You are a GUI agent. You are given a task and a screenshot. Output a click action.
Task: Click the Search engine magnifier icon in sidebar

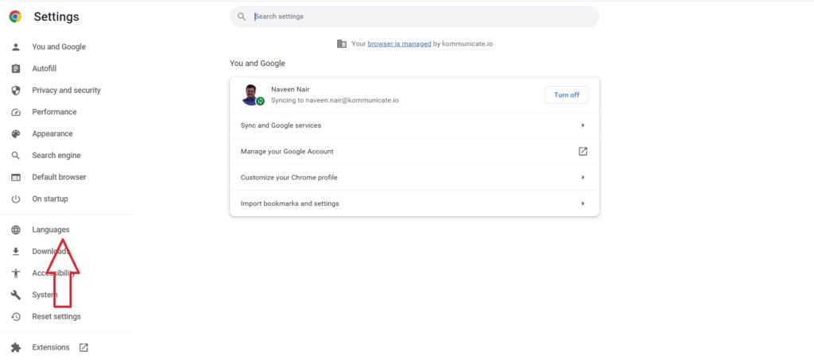pyautogui.click(x=16, y=156)
